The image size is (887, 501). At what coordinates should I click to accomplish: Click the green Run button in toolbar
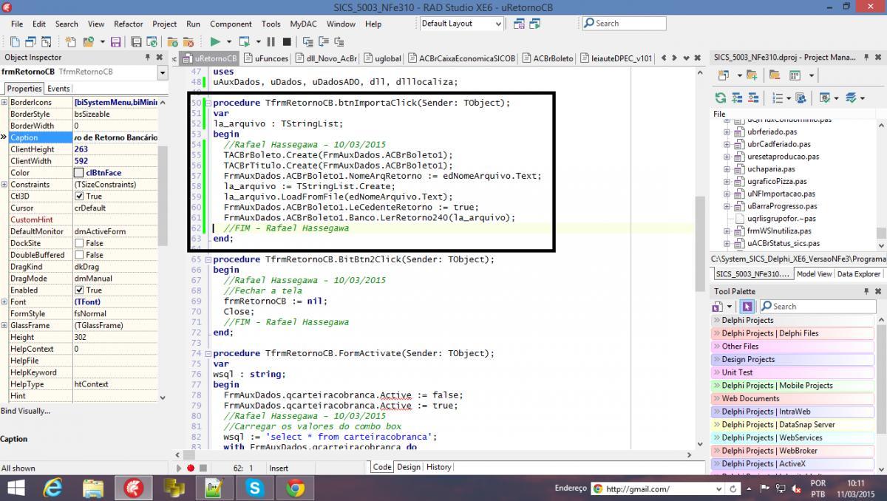click(x=215, y=42)
